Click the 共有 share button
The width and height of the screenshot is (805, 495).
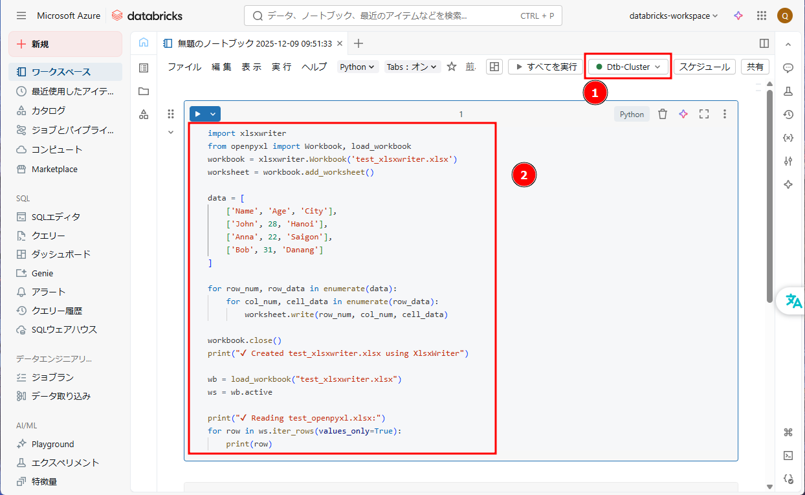[x=755, y=67]
